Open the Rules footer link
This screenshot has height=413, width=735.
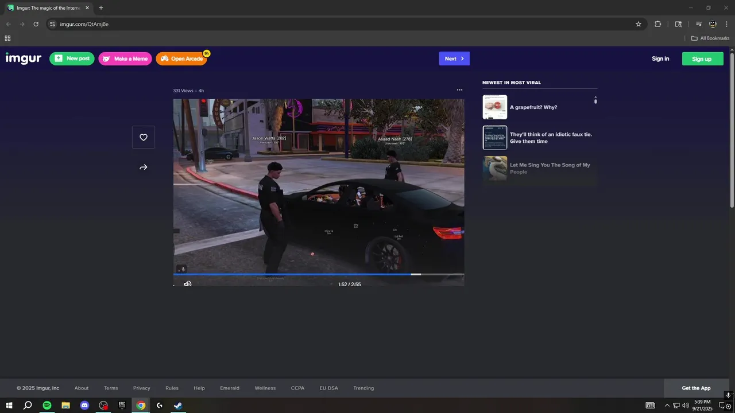point(172,388)
